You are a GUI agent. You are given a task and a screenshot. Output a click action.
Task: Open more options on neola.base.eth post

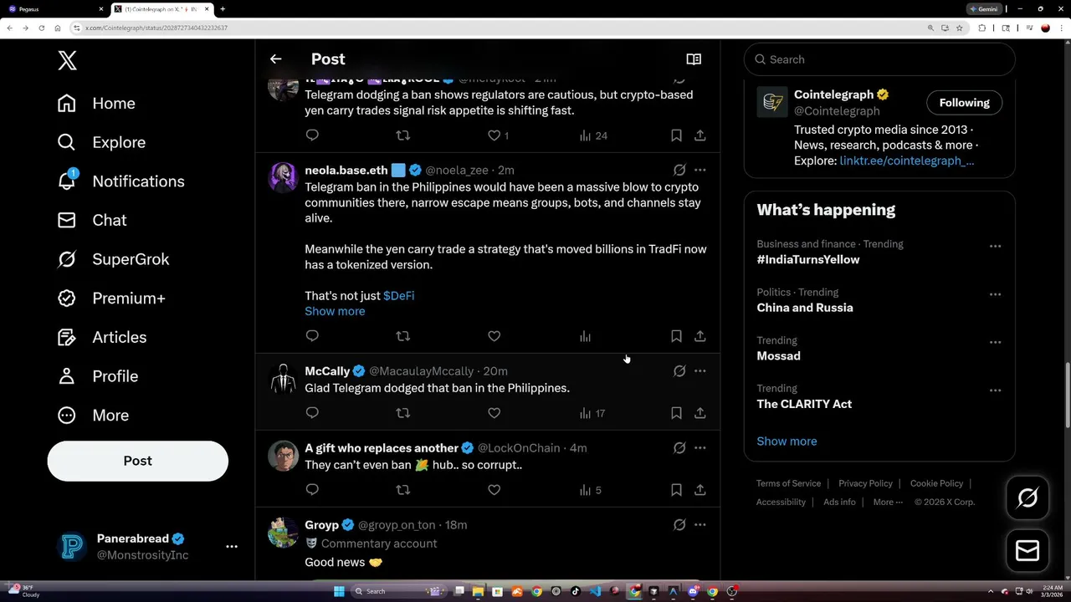tap(699, 170)
